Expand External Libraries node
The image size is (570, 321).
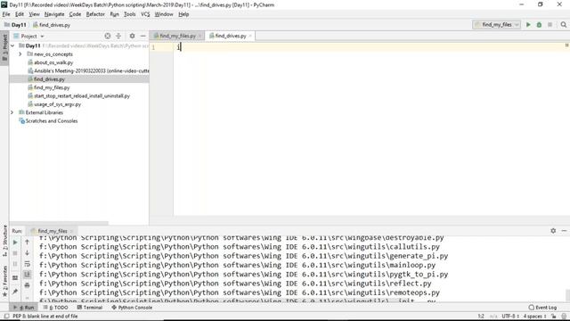pyautogui.click(x=12, y=112)
